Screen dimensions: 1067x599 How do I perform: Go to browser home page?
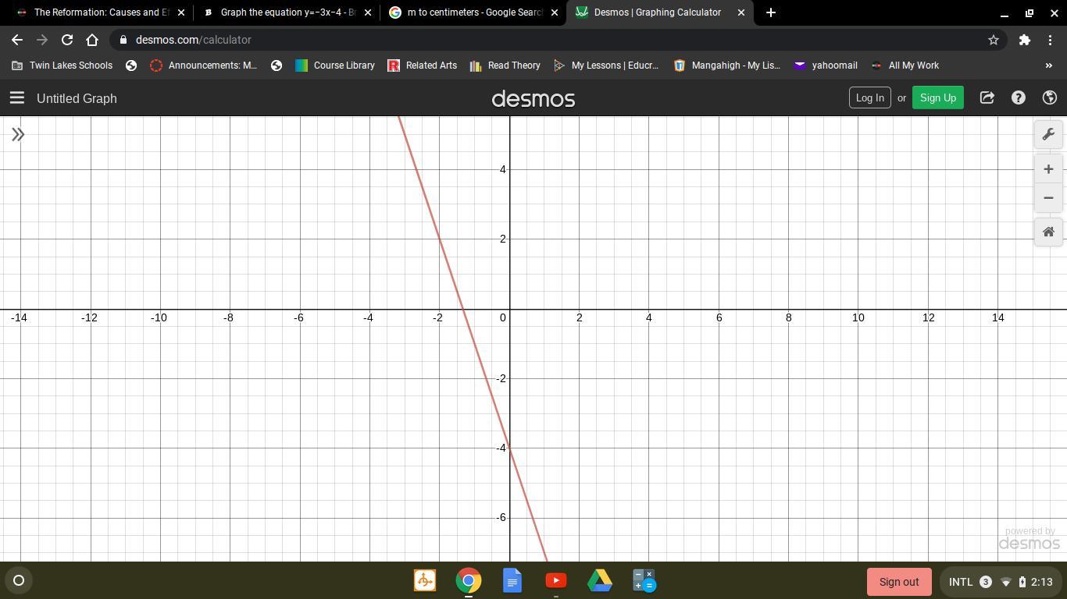92,40
